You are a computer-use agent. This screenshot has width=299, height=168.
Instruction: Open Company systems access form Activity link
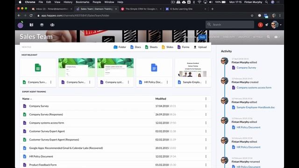point(254,88)
